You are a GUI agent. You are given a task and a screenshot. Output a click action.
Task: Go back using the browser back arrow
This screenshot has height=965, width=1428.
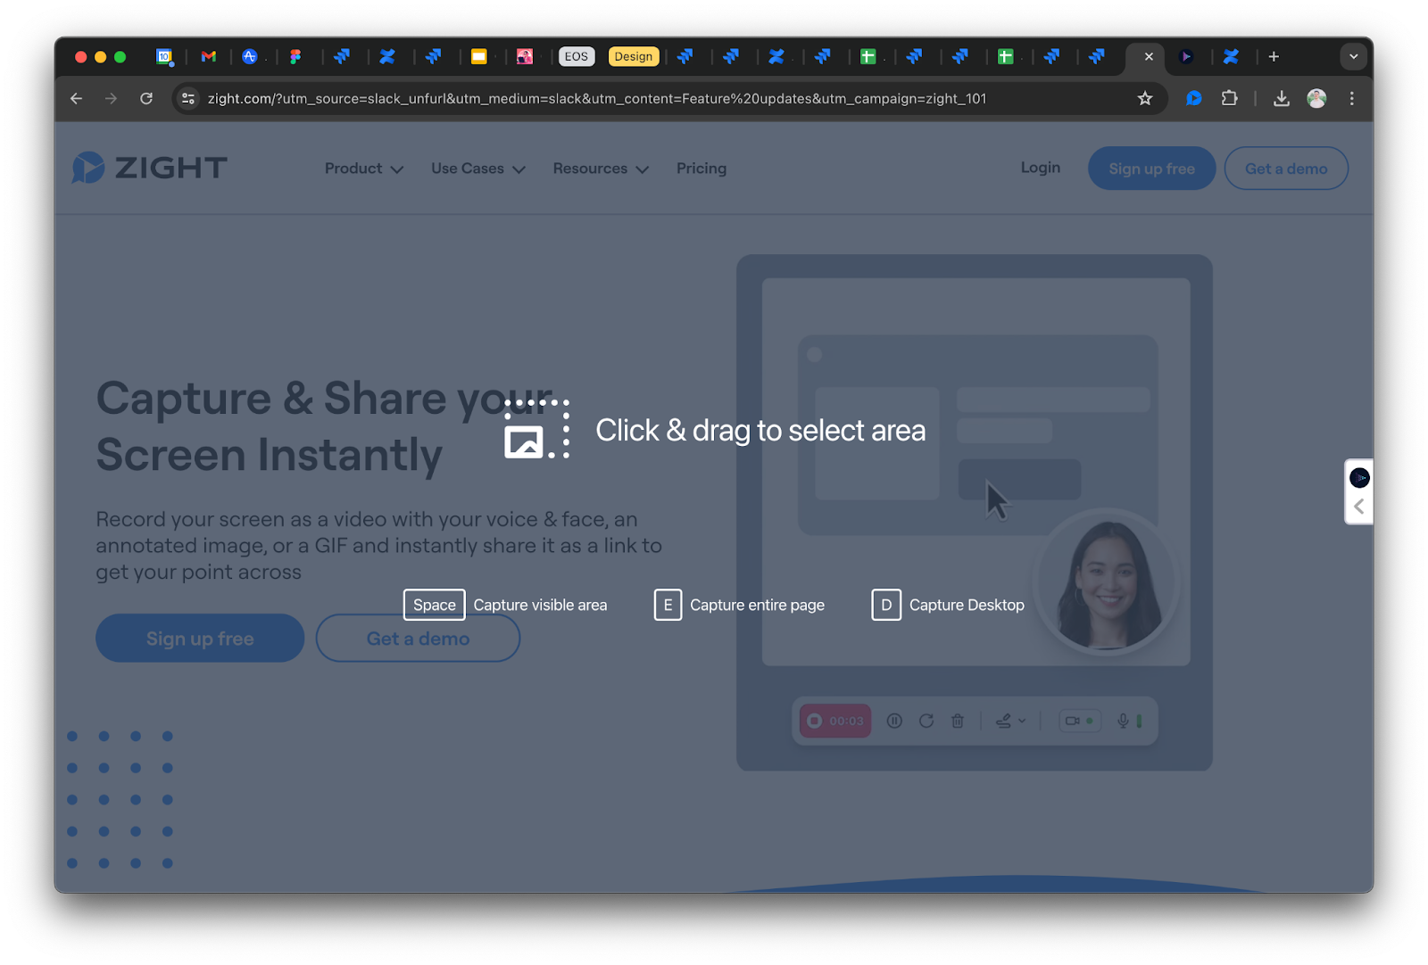(77, 99)
